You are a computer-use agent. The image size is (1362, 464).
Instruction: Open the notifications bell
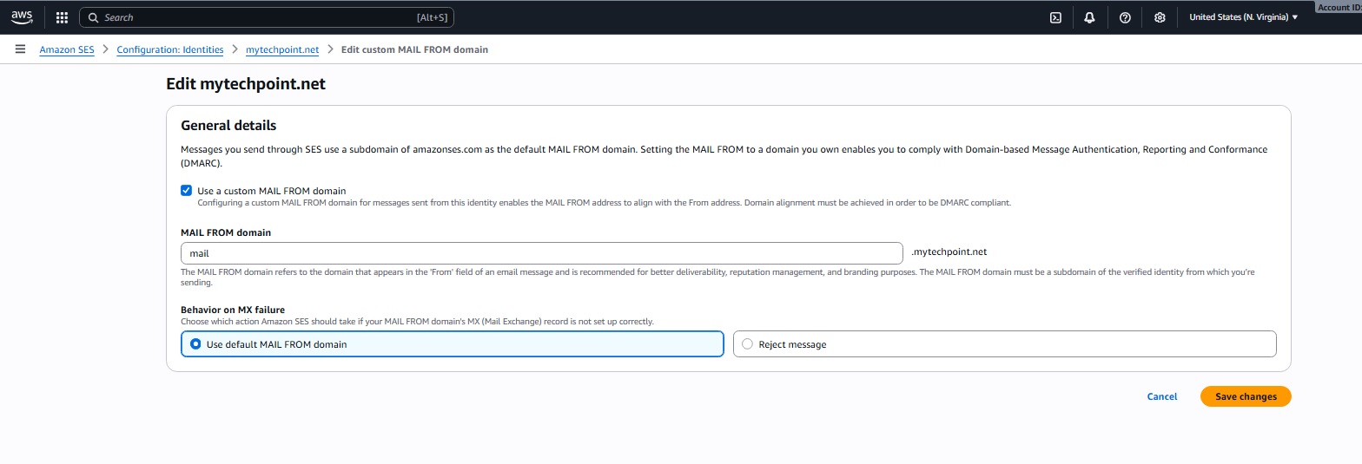[x=1090, y=17]
